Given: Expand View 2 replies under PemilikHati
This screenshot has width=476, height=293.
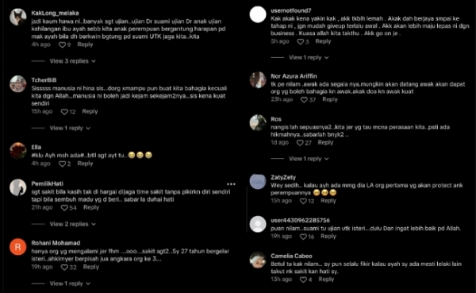Looking at the screenshot, I should [72, 224].
